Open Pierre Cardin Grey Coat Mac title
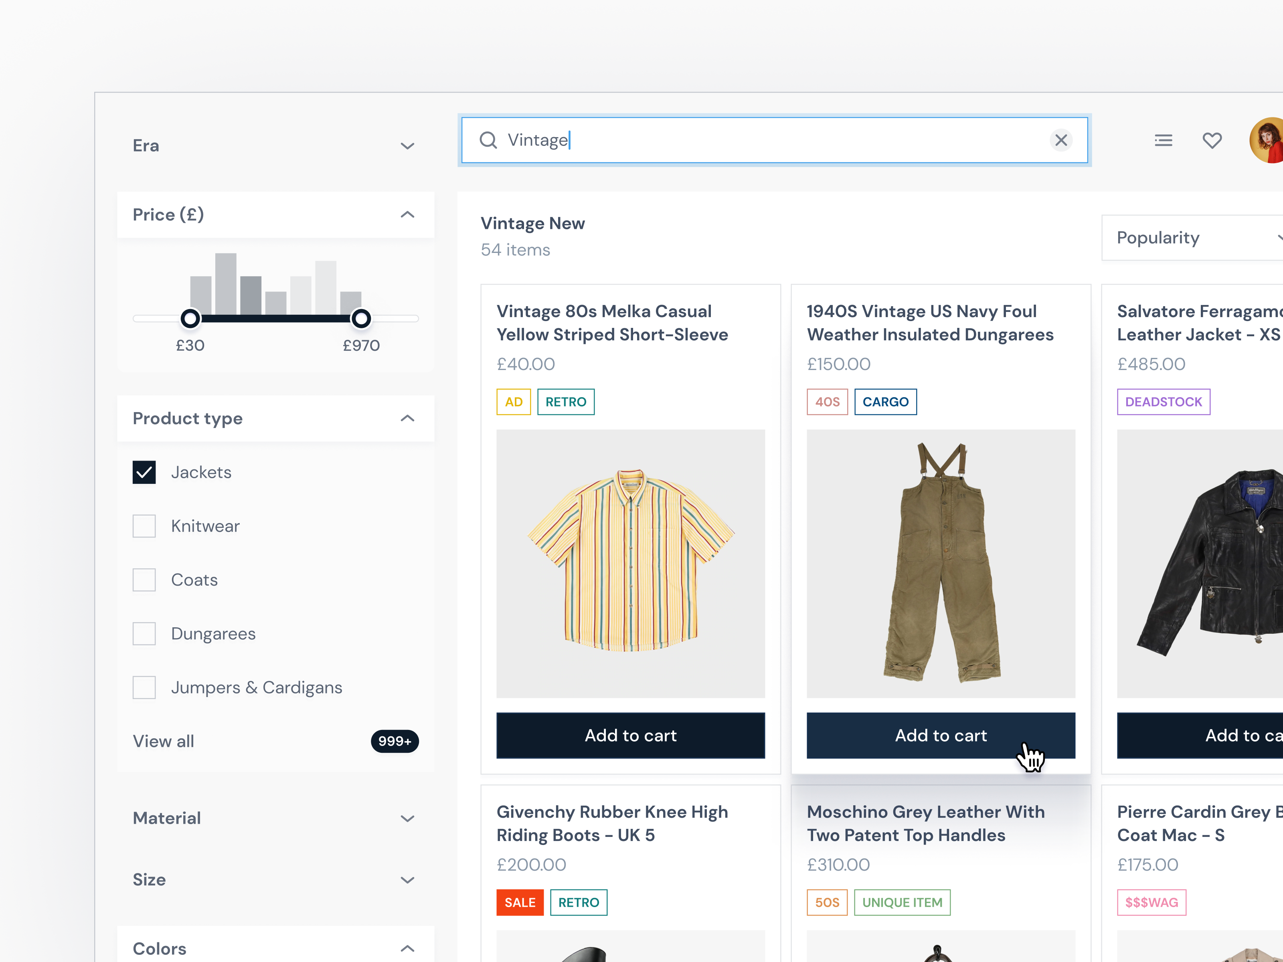1283x962 pixels. [1200, 823]
